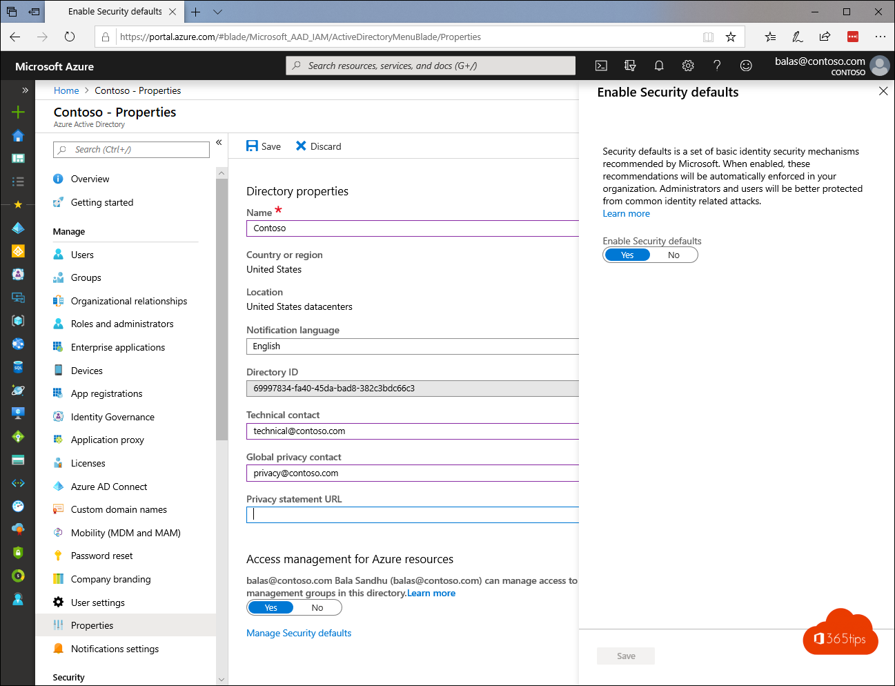Open browser favorites hub icon
Screen dimensions: 895x686
coord(770,37)
